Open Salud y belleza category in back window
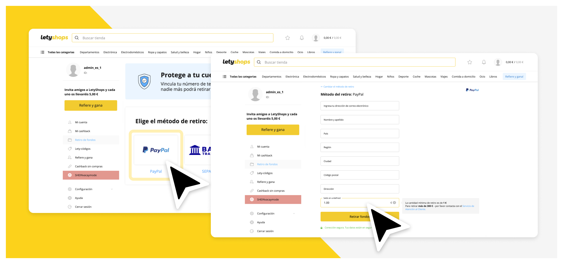 point(180,52)
